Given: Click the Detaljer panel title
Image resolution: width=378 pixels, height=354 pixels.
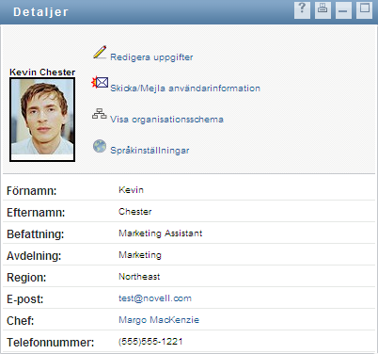Looking at the screenshot, I should (x=40, y=12).
